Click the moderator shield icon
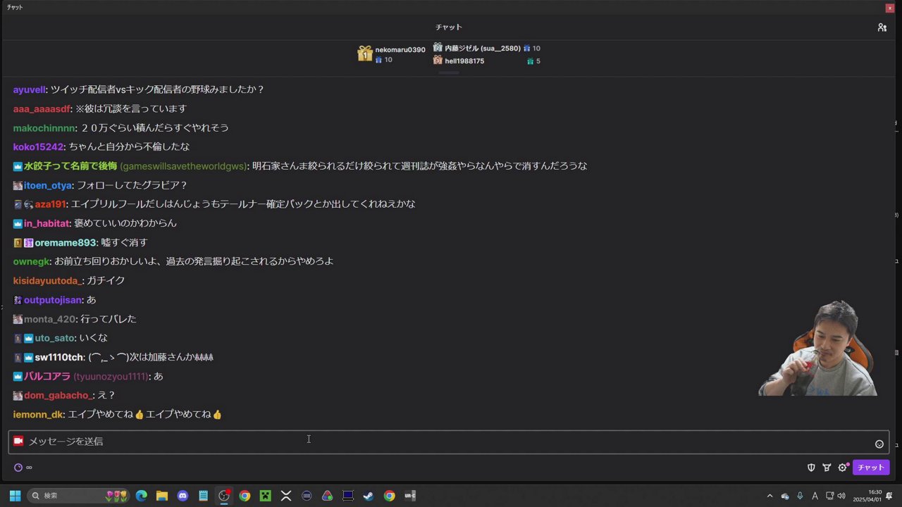 pos(811,468)
